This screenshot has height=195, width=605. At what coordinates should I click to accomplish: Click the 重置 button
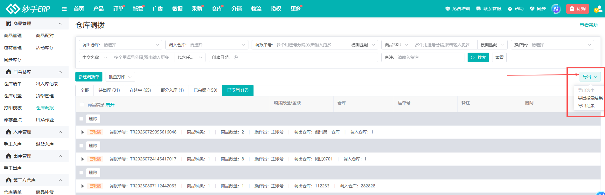coord(499,57)
